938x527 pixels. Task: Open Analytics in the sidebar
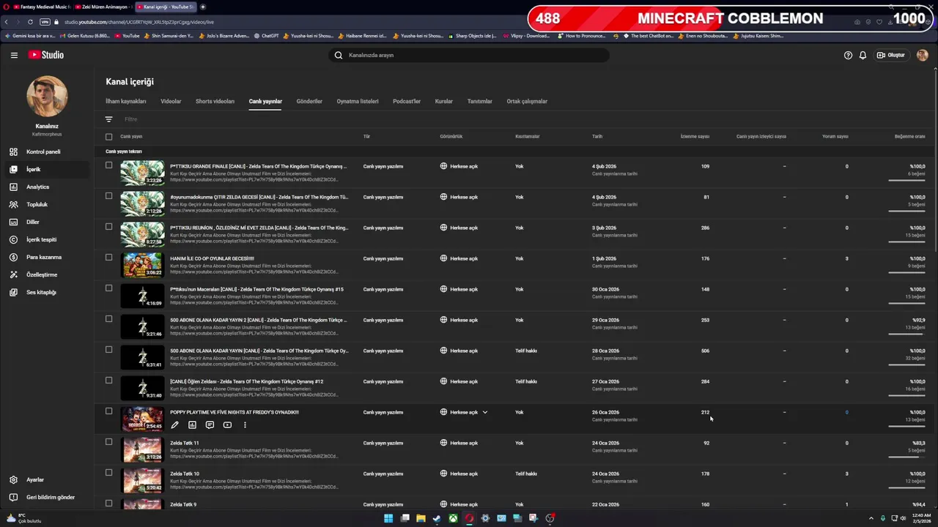coord(47,187)
